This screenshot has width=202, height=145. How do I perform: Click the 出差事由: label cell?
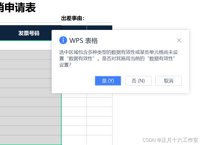(73, 18)
